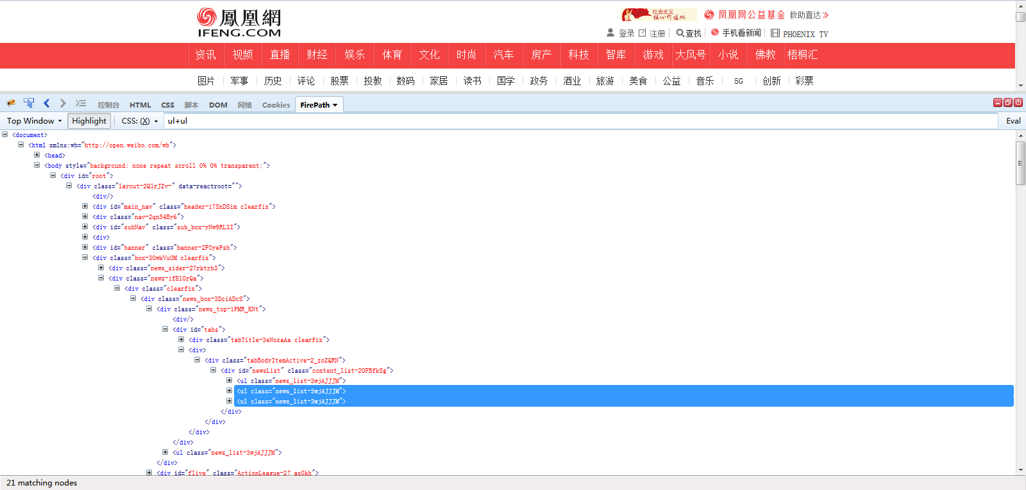Expand the fLive div node
1026x490 pixels.
[149, 473]
